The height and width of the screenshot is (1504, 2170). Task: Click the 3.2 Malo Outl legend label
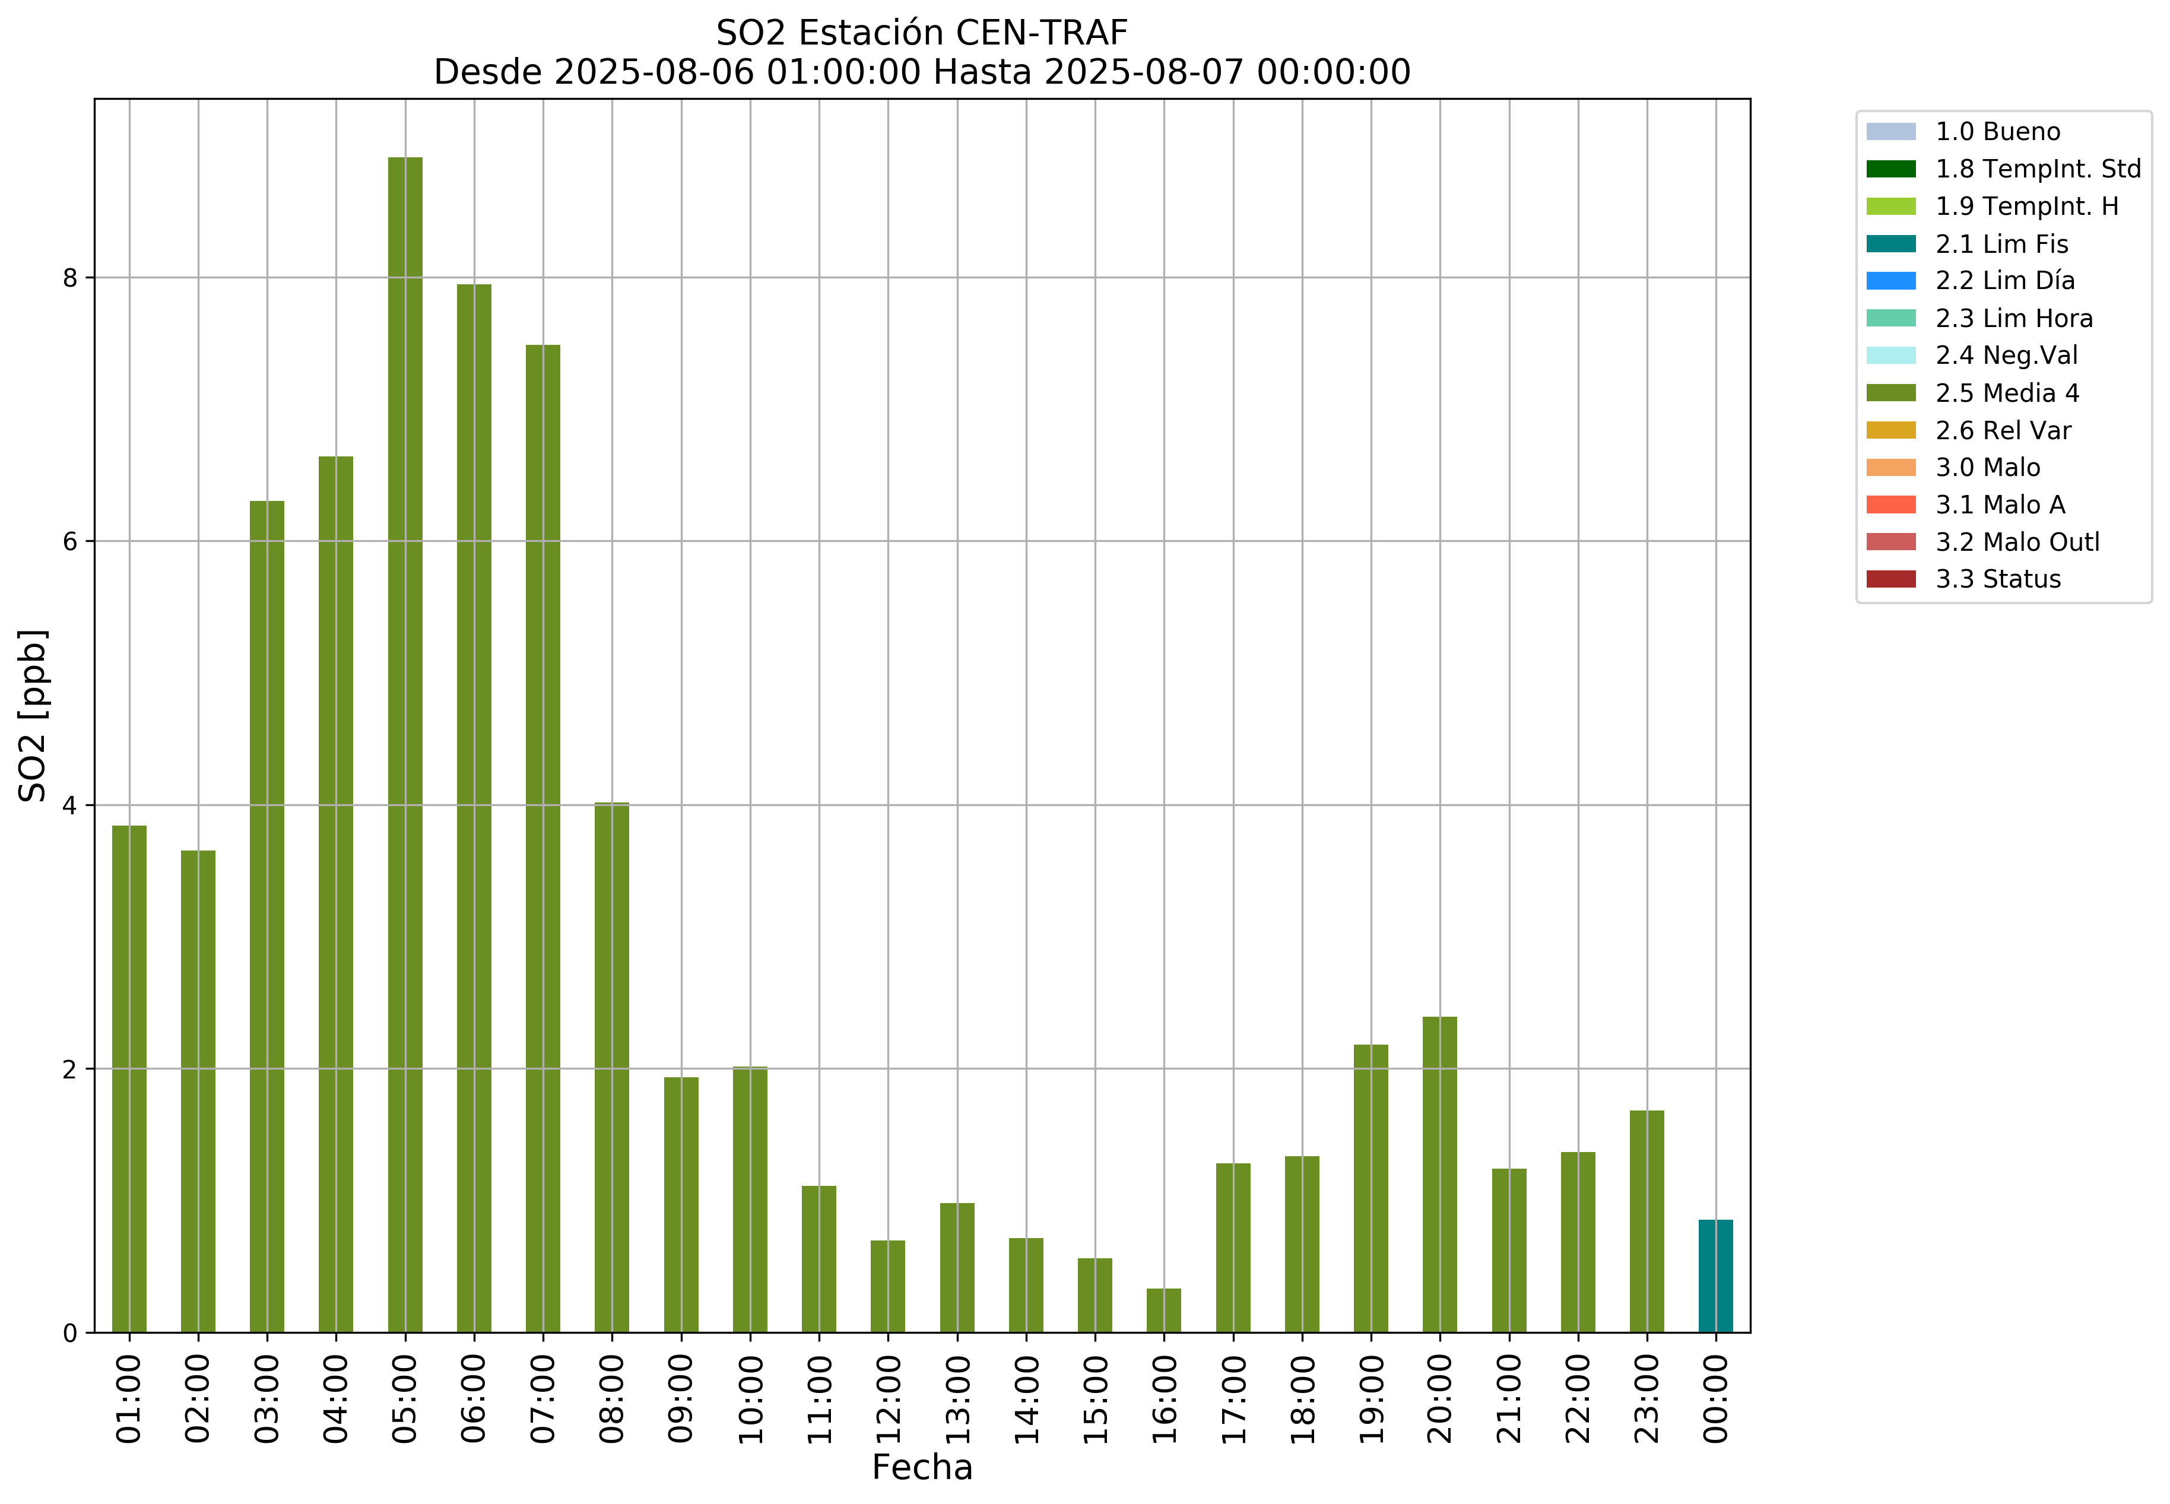[2017, 543]
